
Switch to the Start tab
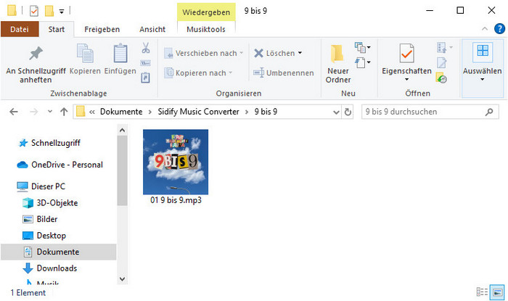click(57, 29)
